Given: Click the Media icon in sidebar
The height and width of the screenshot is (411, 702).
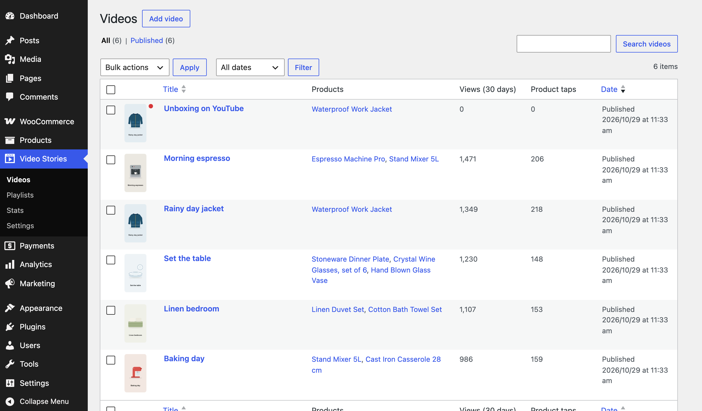Looking at the screenshot, I should click(x=10, y=59).
